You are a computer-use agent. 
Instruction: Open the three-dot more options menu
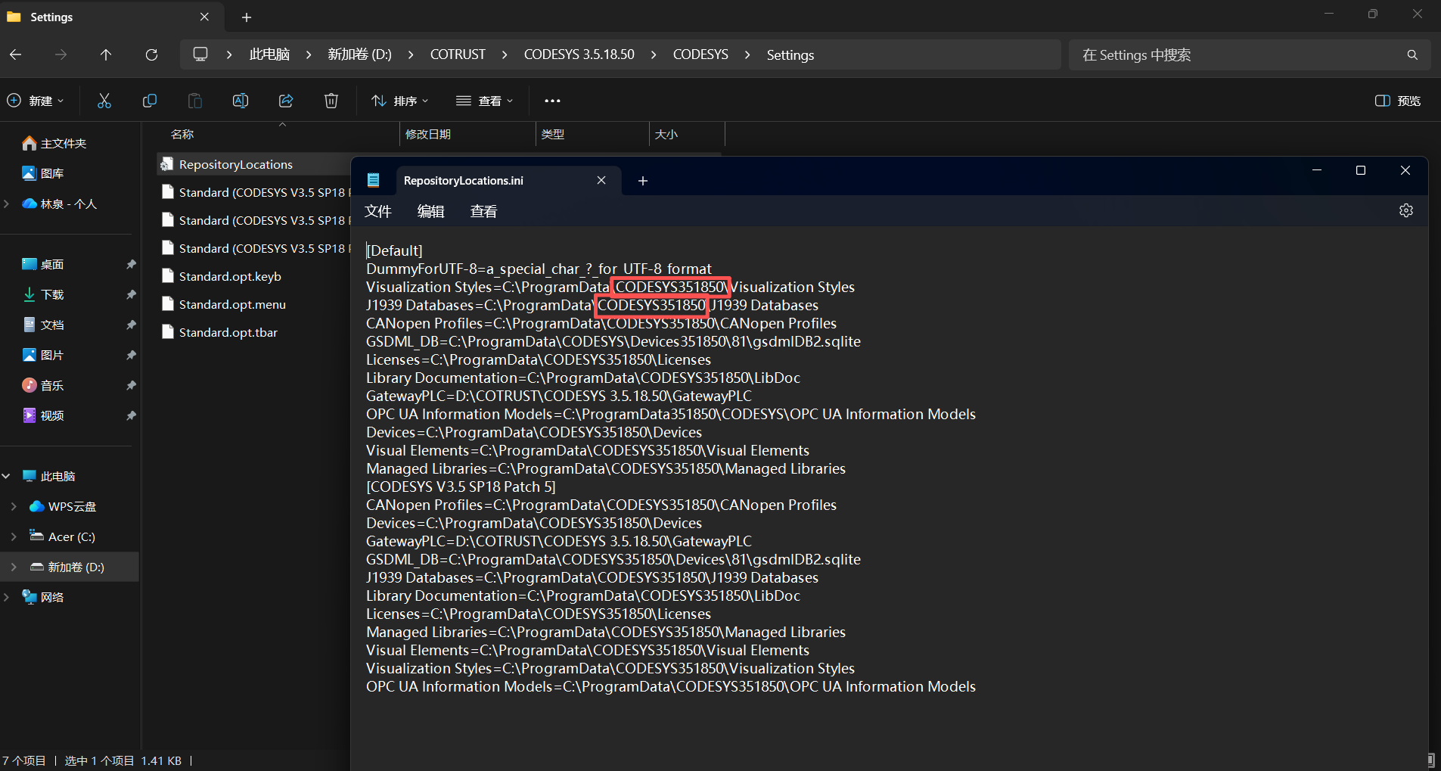coord(552,101)
